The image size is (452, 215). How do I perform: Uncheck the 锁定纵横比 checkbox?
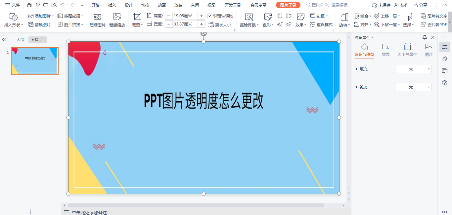[210, 16]
